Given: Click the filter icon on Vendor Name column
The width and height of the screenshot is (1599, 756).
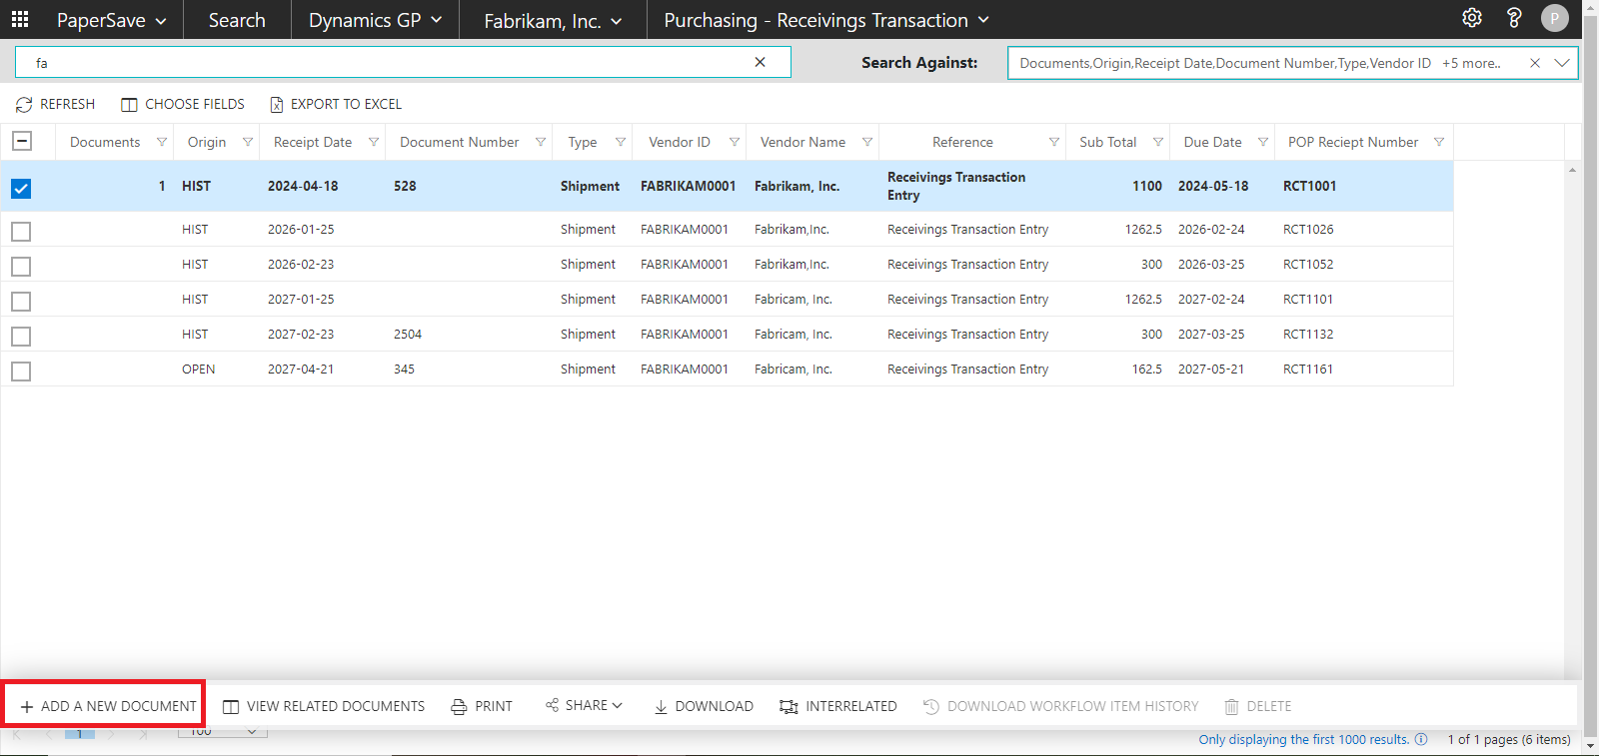Looking at the screenshot, I should click(866, 142).
